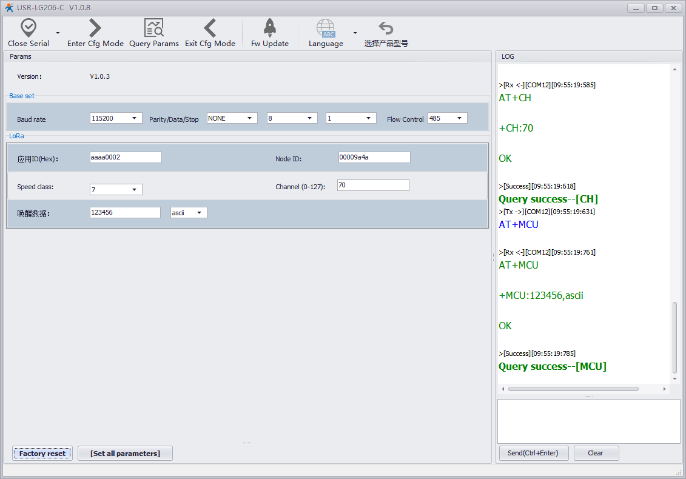Open the Baud rate dropdown
The width and height of the screenshot is (686, 479).
(116, 118)
